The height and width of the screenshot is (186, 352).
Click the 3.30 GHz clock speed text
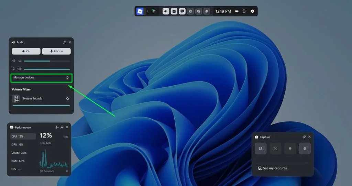click(46, 143)
